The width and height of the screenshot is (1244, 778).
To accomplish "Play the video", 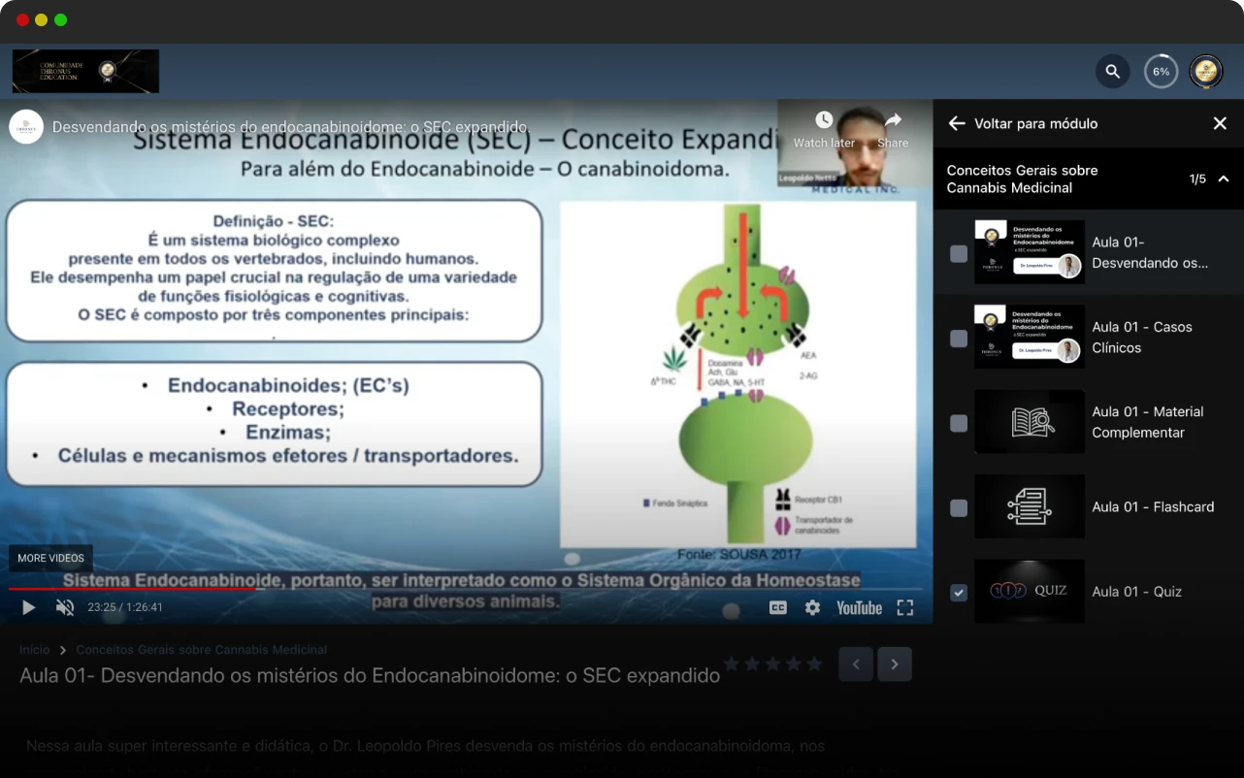I will tap(28, 607).
